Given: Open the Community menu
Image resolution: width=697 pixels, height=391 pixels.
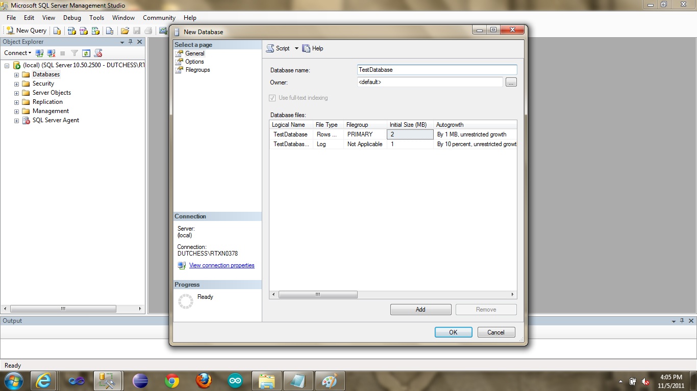Looking at the screenshot, I should [159, 17].
